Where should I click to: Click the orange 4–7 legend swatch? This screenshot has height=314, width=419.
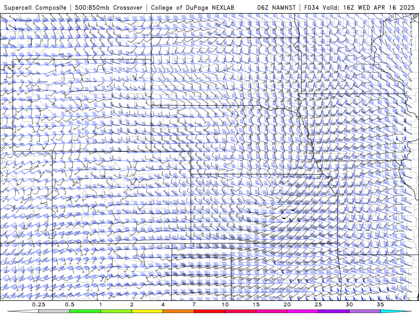tap(178, 311)
